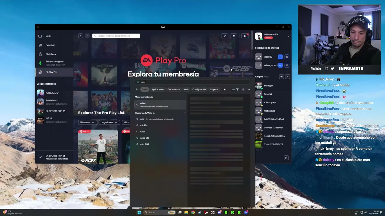Screen dimensions: 385x216
Task: Open the EA shopping cart
Action: click(234, 36)
